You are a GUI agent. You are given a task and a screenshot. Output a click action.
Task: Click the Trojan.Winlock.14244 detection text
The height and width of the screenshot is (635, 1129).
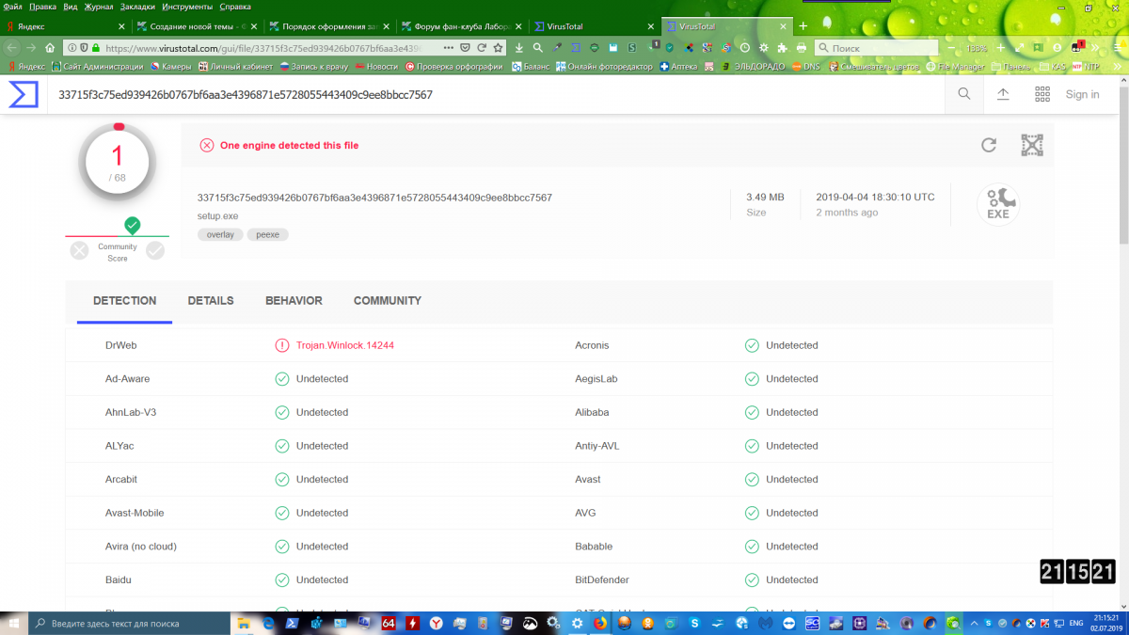point(344,345)
